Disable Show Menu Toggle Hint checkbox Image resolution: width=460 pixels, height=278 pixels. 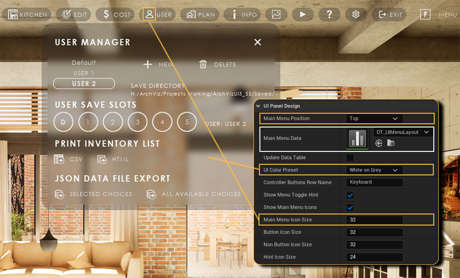(350, 195)
